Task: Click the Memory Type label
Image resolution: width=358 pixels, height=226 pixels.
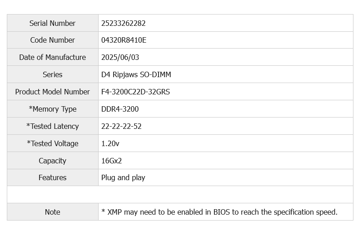Action: 52,109
